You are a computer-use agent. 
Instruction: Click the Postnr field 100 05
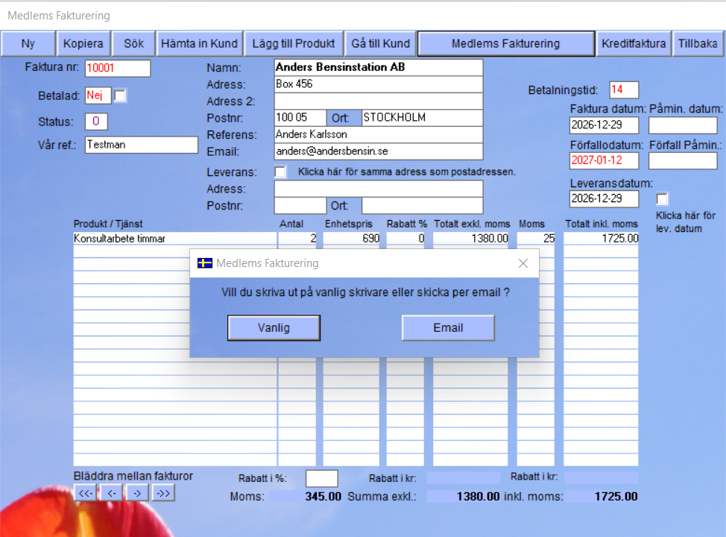click(x=300, y=118)
